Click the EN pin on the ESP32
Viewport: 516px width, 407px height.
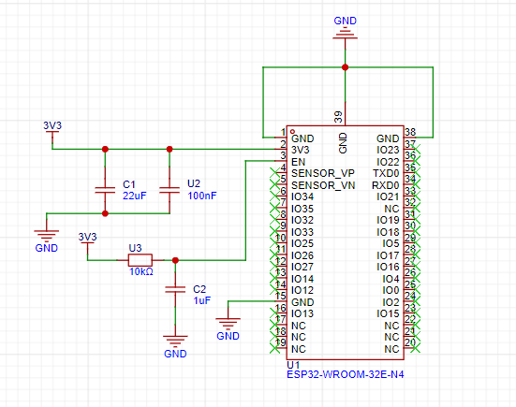(298, 162)
